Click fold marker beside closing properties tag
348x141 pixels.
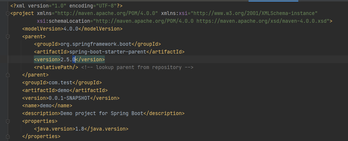point(8,136)
